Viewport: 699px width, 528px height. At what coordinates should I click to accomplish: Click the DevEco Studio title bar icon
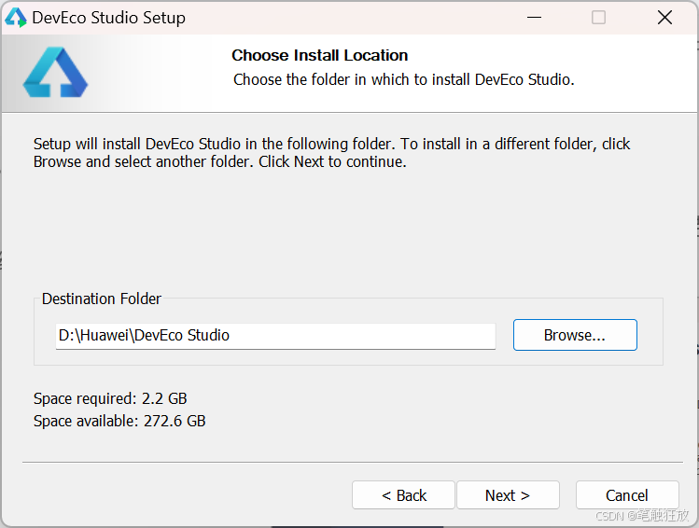pos(16,18)
